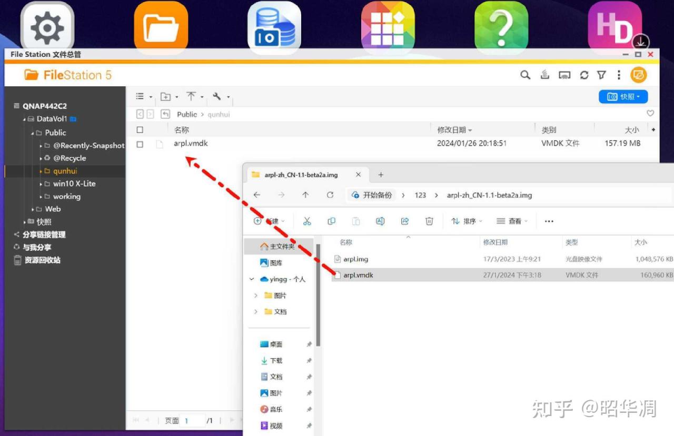Click the 开始备份 button in Explorer

pyautogui.click(x=372, y=195)
